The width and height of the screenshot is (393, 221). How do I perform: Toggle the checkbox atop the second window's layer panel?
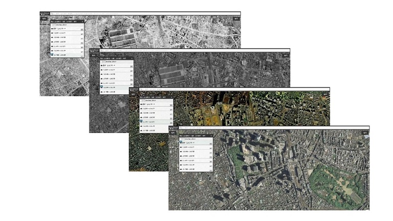coord(103,60)
